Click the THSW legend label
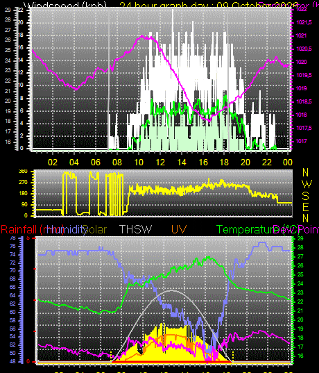 coord(135,229)
